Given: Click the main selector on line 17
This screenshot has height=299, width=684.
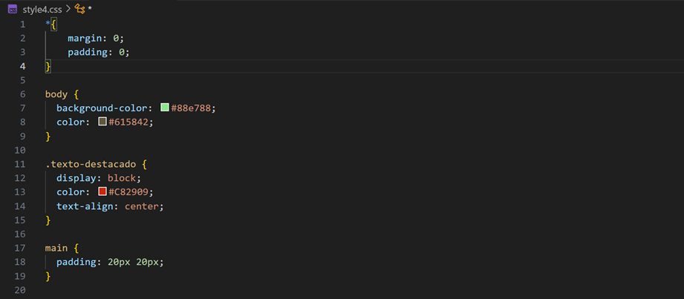Looking at the screenshot, I should (x=56, y=248).
